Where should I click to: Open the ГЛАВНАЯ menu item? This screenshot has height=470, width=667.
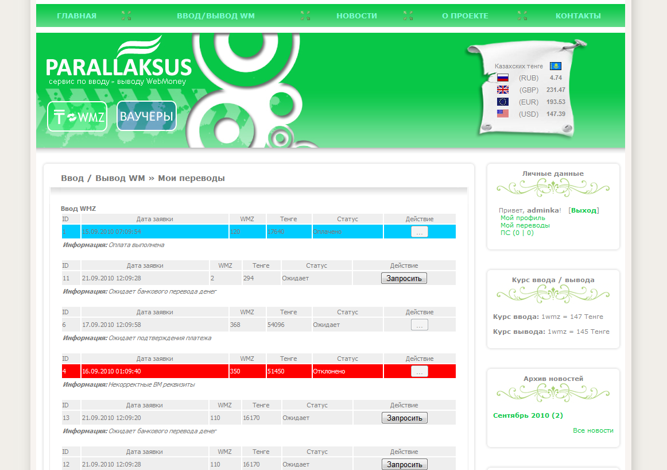pyautogui.click(x=76, y=16)
